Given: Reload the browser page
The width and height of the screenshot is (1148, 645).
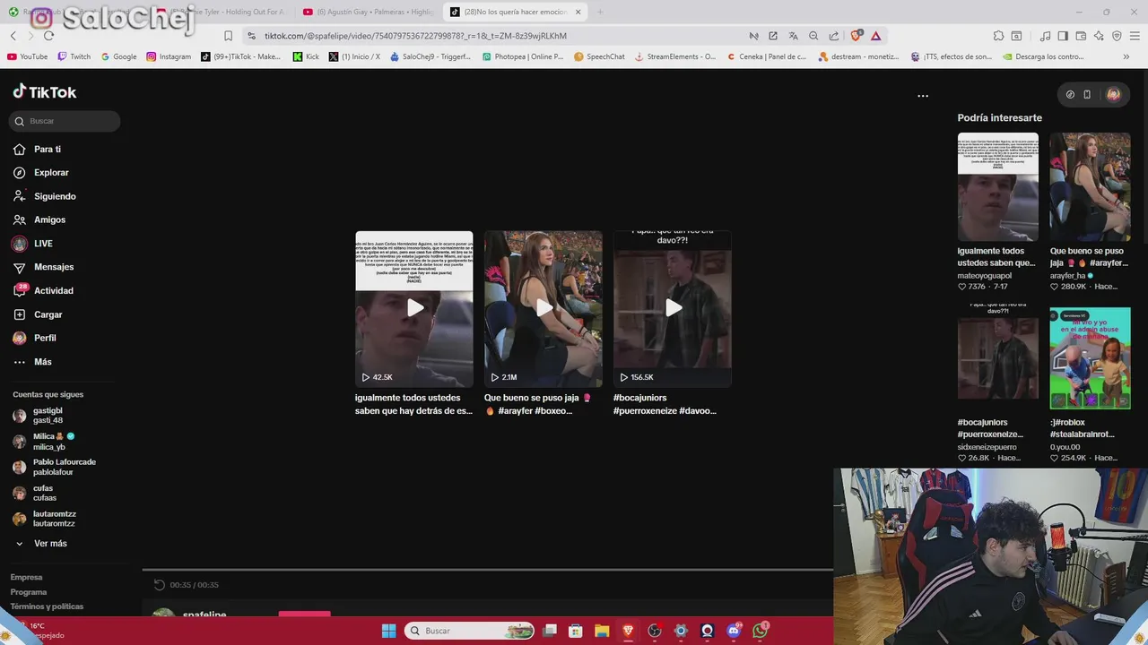Looking at the screenshot, I should click(x=48, y=36).
